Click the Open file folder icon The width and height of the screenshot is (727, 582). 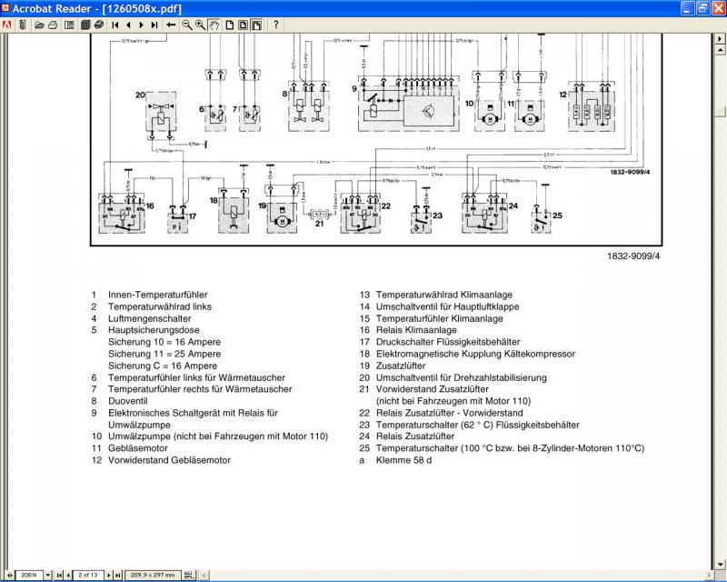pyautogui.click(x=39, y=25)
